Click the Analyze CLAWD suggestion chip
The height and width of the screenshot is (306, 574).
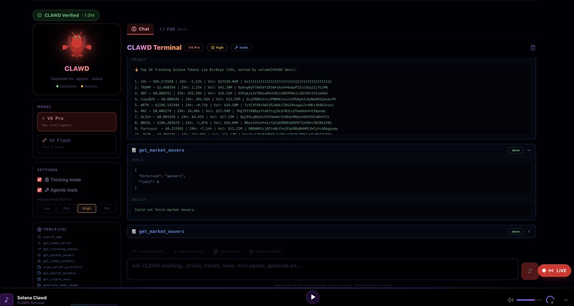pyautogui.click(x=266, y=251)
